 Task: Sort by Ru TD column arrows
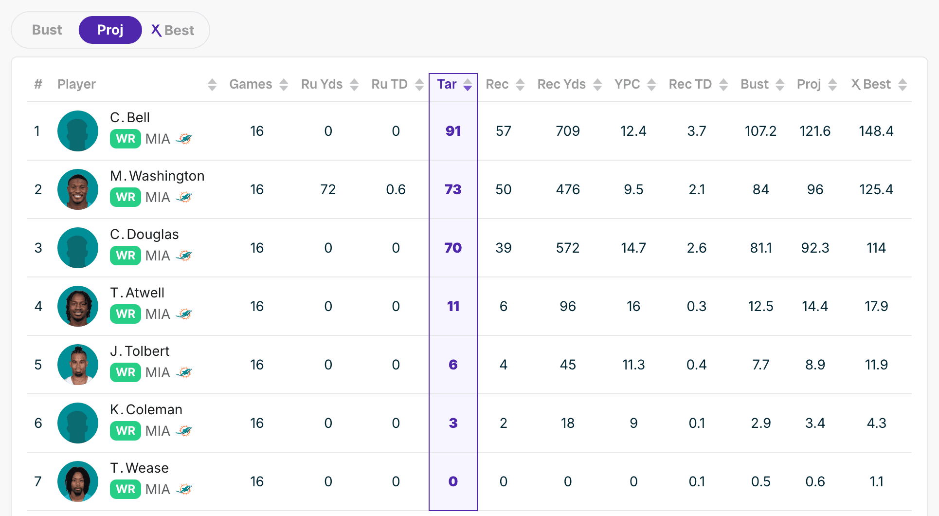click(419, 85)
